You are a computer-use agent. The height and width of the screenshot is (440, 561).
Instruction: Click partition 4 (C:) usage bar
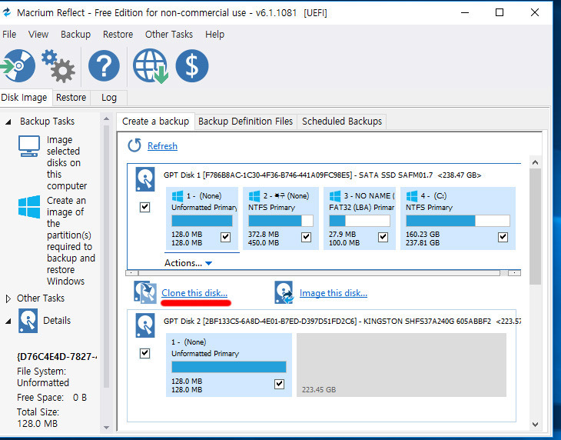coord(458,221)
